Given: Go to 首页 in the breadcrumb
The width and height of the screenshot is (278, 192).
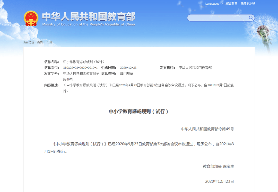Looking at the screenshot, I should [40, 42].
